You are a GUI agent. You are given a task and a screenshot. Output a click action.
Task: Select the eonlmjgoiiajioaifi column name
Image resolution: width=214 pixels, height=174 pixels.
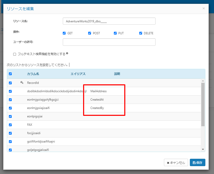(x=38, y=108)
